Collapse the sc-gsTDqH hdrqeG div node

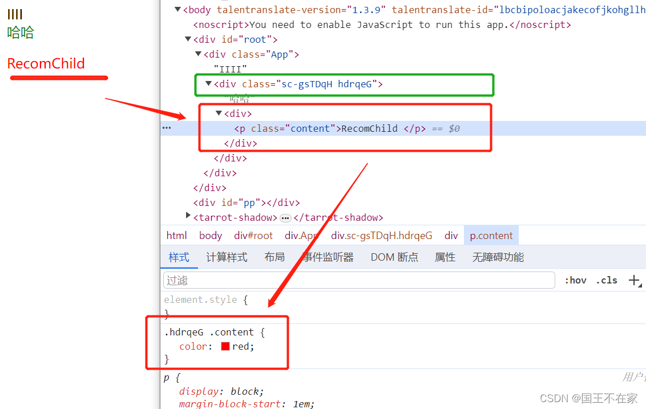(208, 84)
